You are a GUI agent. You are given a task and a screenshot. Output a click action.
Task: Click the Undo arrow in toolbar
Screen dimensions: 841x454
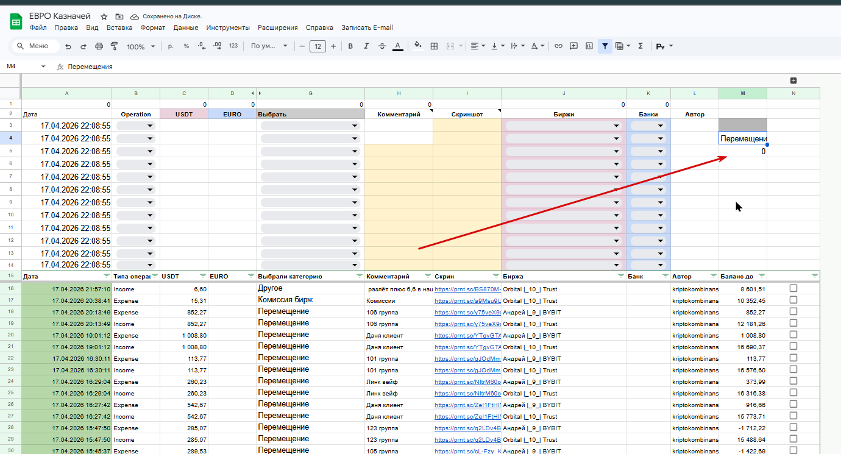pos(68,46)
